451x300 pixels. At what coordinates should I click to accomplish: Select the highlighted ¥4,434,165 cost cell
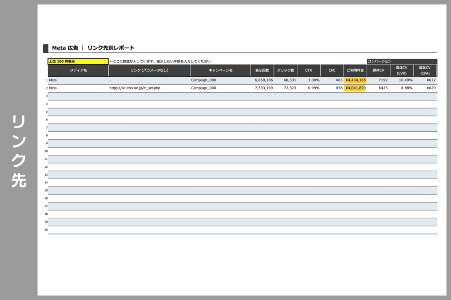pos(355,80)
